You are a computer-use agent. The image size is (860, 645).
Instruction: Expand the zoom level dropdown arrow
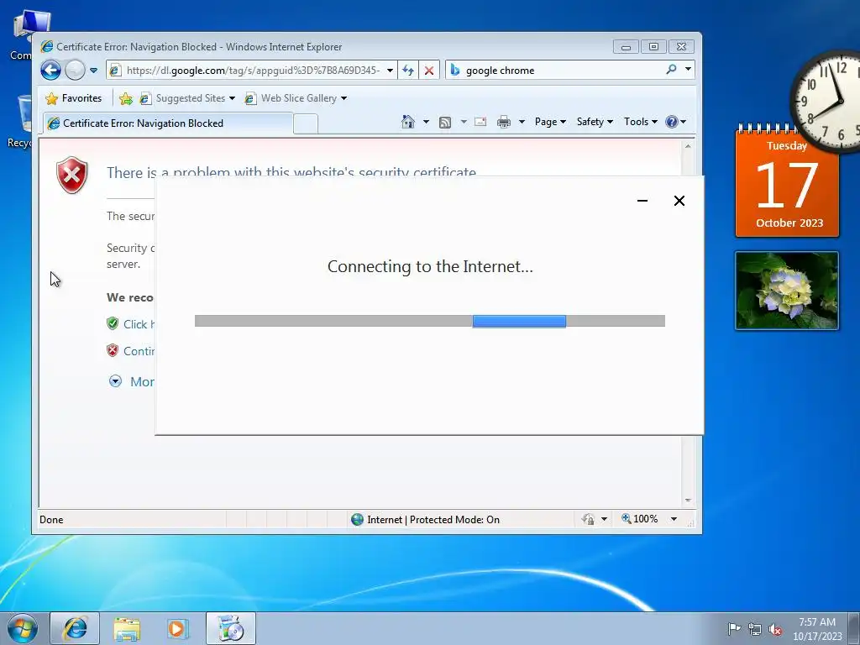click(674, 519)
